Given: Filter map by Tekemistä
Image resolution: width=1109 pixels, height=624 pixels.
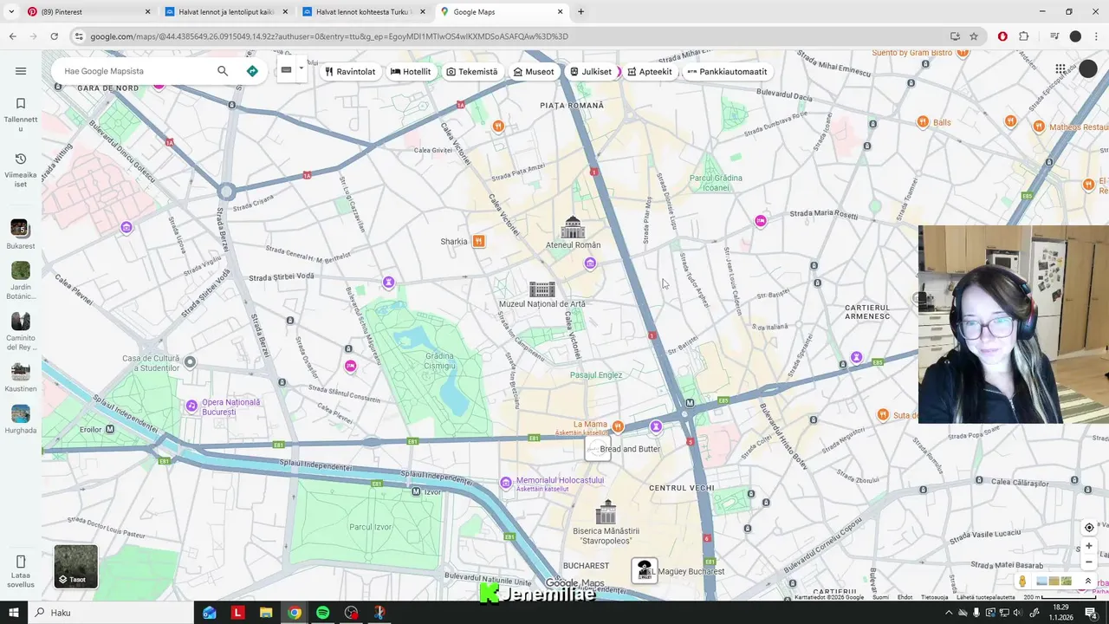Looking at the screenshot, I should click(472, 72).
